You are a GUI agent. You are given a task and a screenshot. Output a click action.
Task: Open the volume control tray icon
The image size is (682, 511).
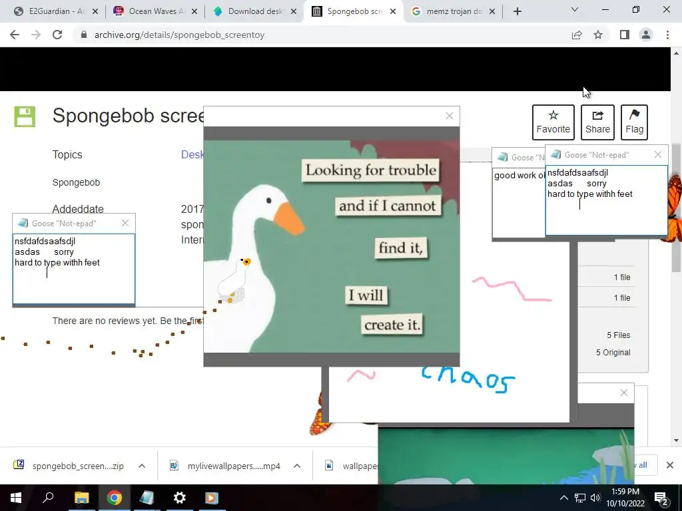click(595, 498)
